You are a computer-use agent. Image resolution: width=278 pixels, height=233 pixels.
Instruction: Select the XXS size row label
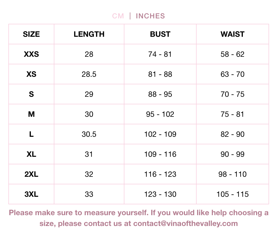[x=31, y=54]
